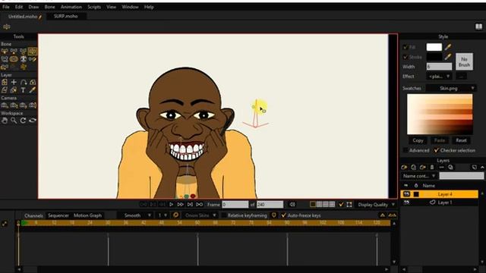This screenshot has height=273, width=486.
Task: Open the Onion Skins dropdown
Action: (x=200, y=215)
